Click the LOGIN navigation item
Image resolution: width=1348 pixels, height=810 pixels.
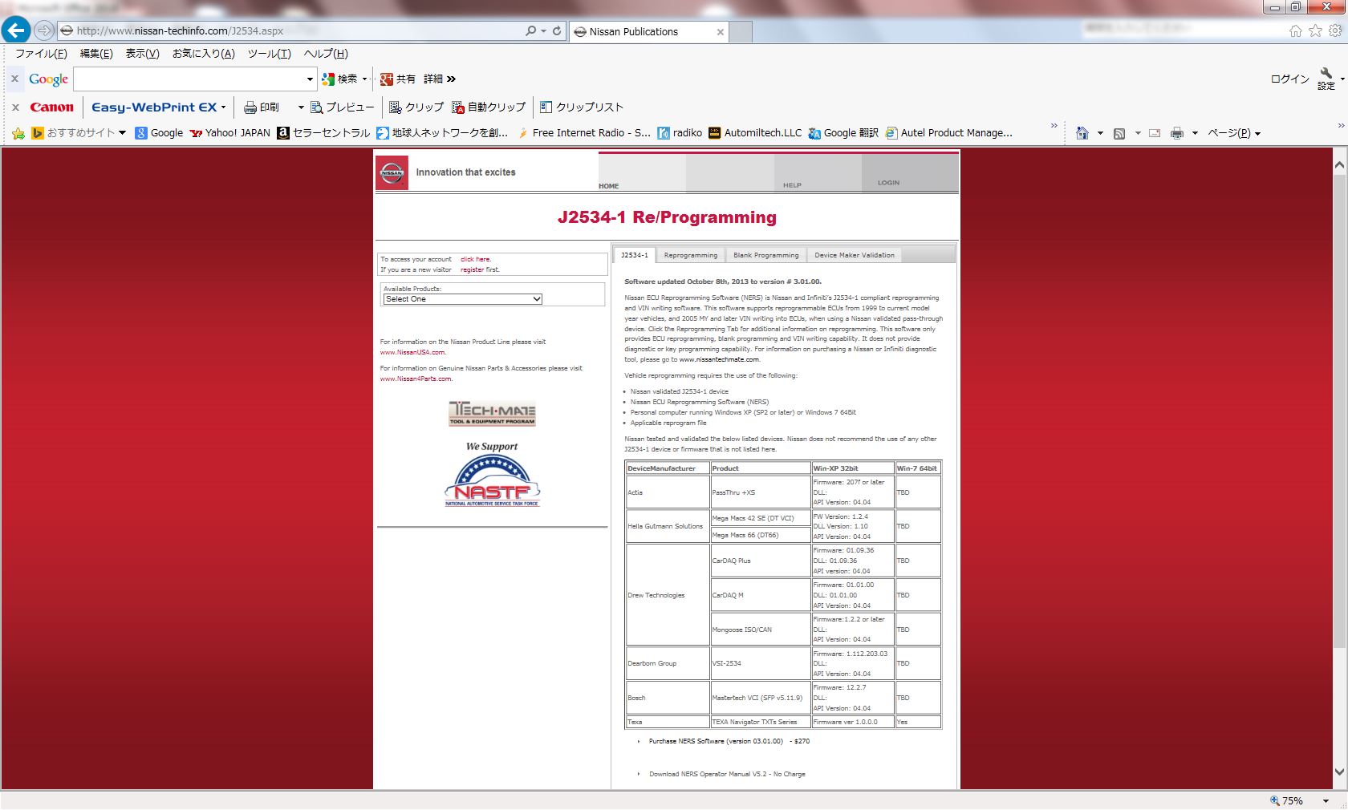click(888, 183)
